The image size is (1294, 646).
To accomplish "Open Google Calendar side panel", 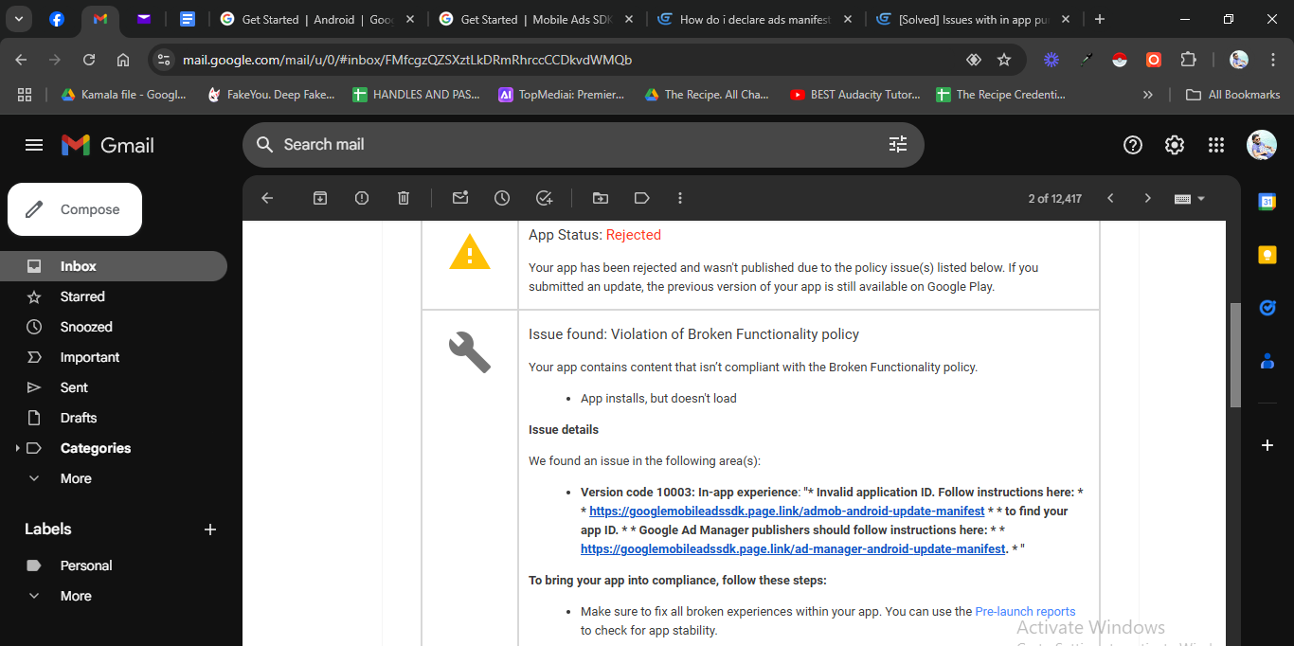I will tap(1267, 201).
